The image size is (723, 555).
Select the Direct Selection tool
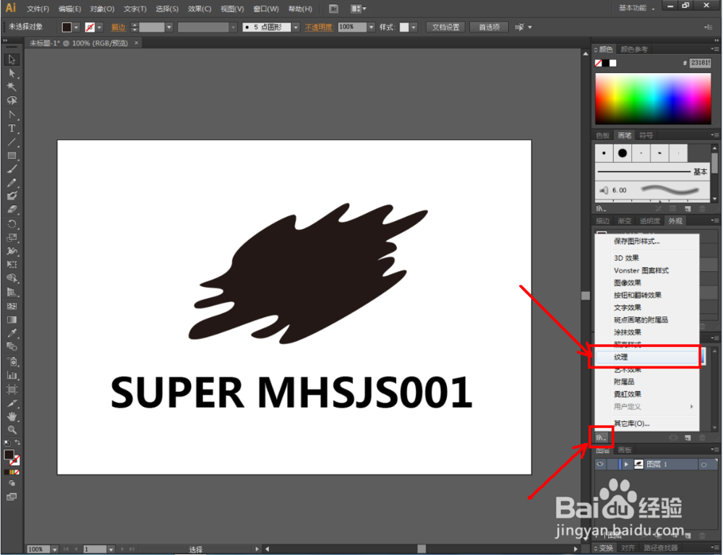pos(12,73)
